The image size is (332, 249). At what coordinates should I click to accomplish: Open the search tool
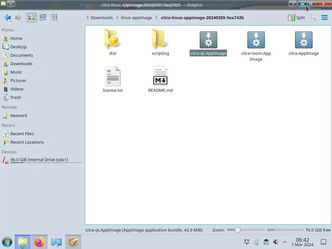coord(313,18)
